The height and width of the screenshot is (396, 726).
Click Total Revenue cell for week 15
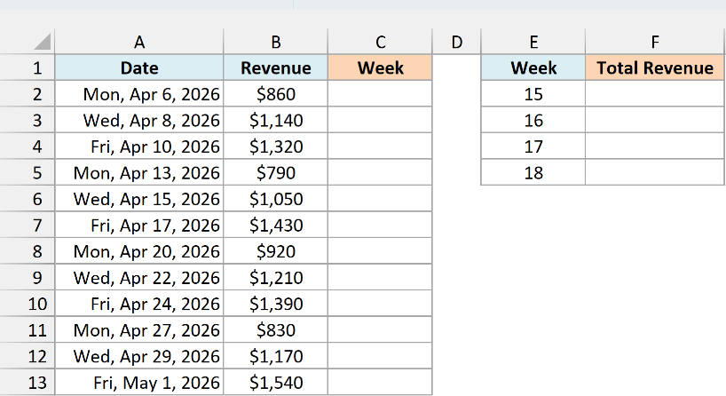pos(655,94)
